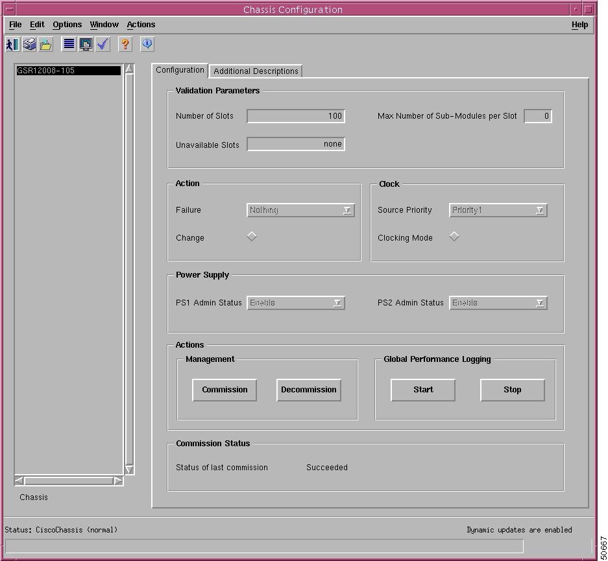Open the Window menu

pyautogui.click(x=104, y=25)
